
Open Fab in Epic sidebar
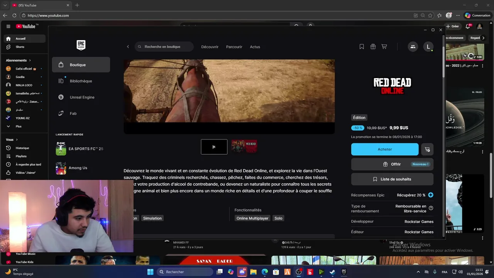pyautogui.click(x=81, y=114)
